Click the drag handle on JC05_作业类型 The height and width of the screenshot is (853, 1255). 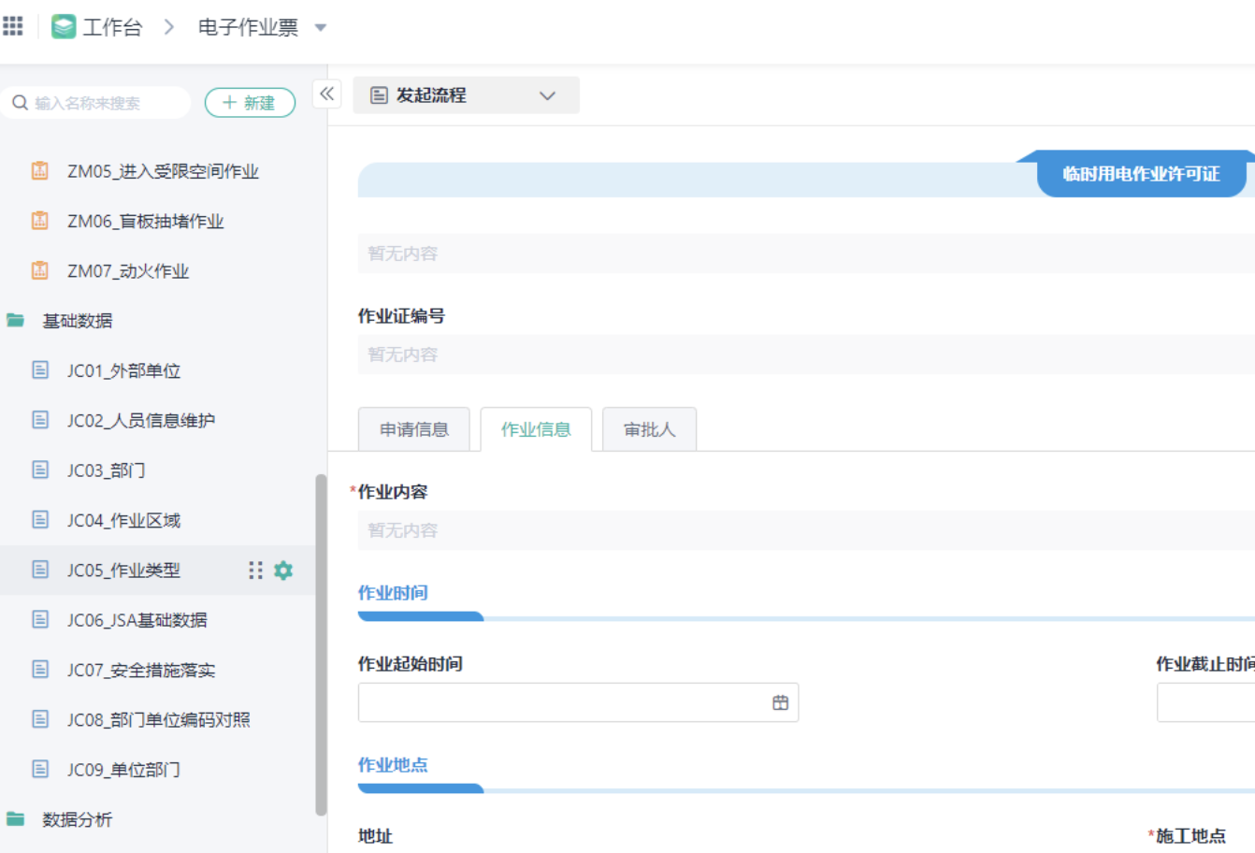255,571
